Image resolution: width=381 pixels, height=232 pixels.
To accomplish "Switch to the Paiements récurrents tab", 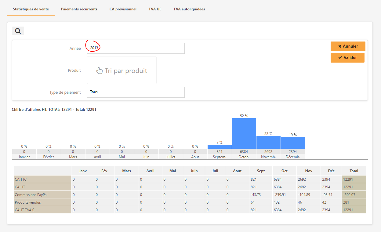I will click(x=79, y=9).
